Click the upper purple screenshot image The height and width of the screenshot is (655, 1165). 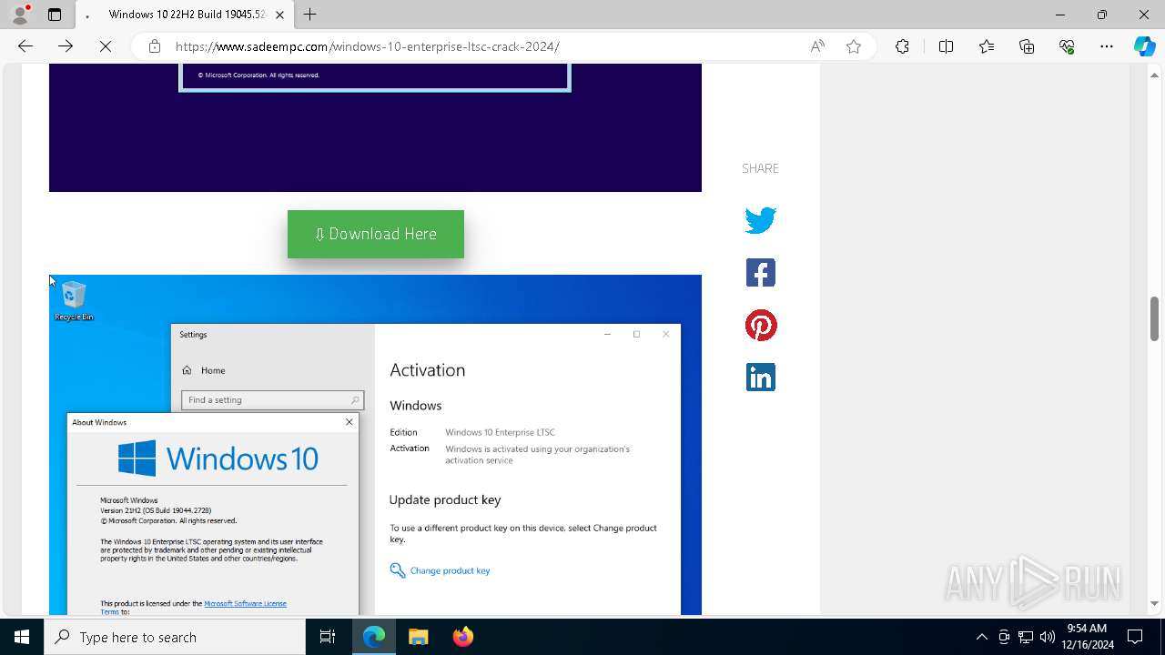click(375, 127)
